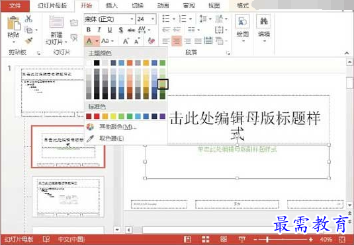Toggle Bold formatting
The image size is (354, 245).
pyautogui.click(x=89, y=30)
